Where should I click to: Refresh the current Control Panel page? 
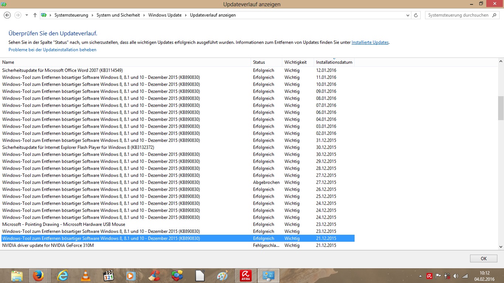click(416, 15)
